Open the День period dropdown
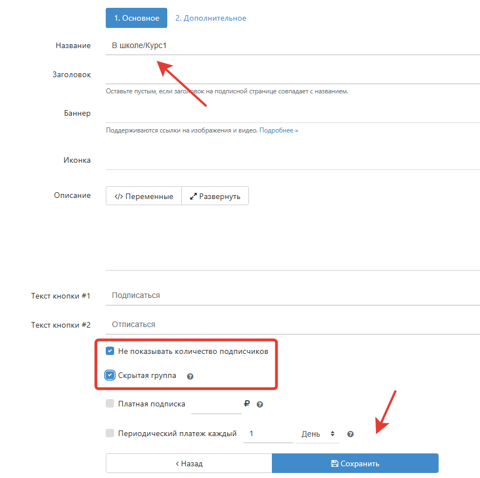The image size is (480, 478). click(x=318, y=434)
